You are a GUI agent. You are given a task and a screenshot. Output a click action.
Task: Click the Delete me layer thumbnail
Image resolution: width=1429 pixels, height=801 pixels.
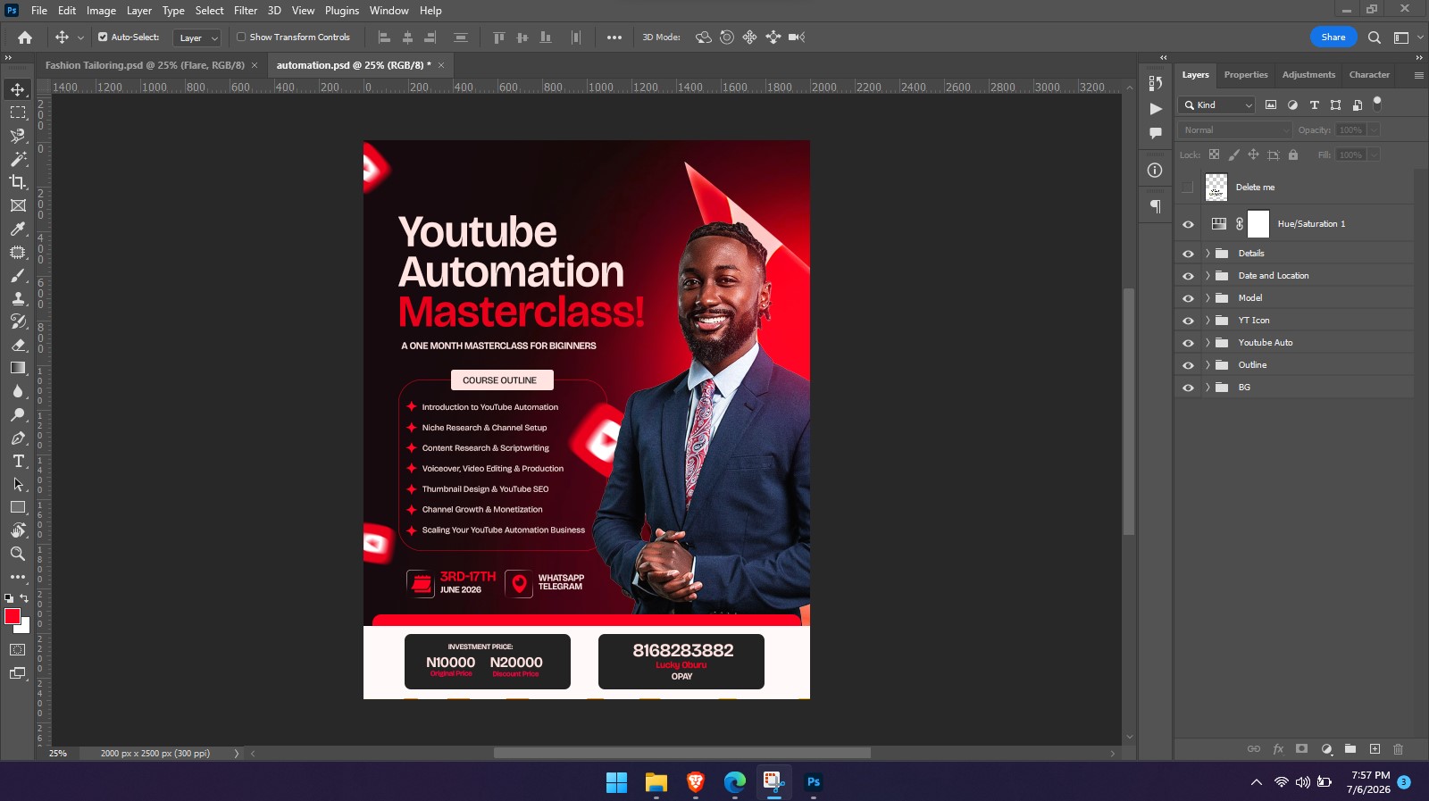[1216, 188]
